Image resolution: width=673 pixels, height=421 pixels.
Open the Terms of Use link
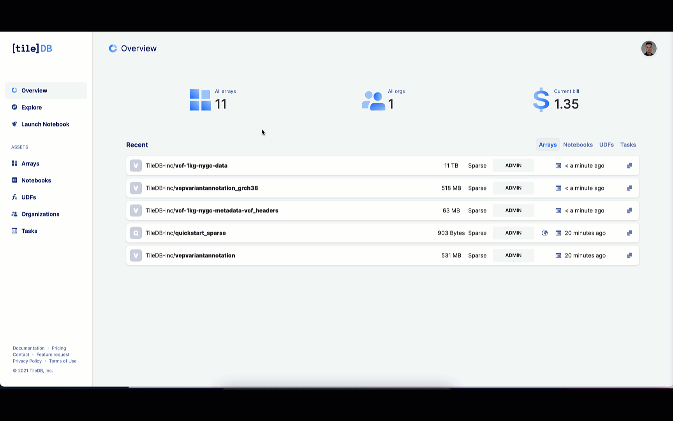click(63, 361)
